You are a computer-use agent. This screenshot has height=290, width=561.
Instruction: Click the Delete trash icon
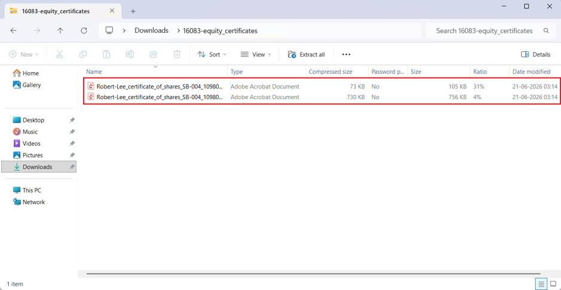[x=177, y=54]
